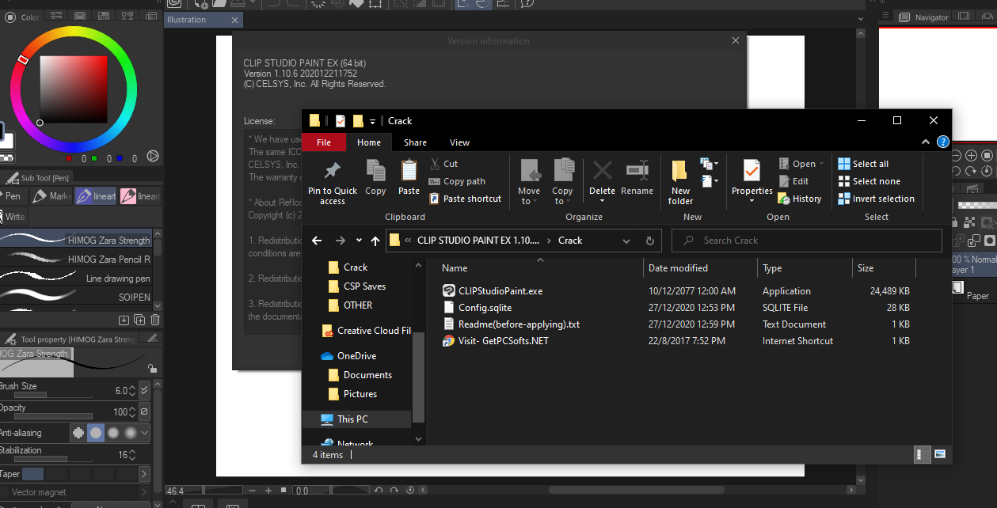
Task: Open the History command in ribbon
Action: point(800,199)
